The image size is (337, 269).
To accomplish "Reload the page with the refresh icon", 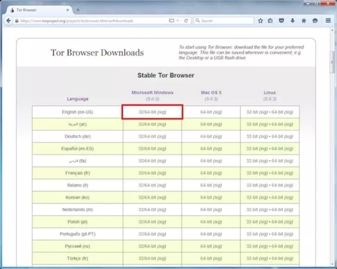I will click(186, 21).
